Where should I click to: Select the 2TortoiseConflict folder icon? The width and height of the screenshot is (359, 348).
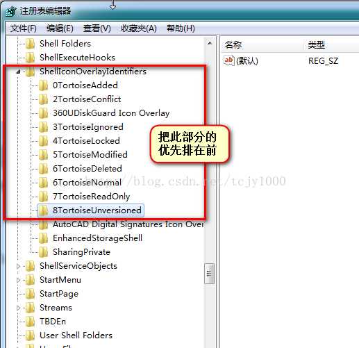(x=43, y=99)
